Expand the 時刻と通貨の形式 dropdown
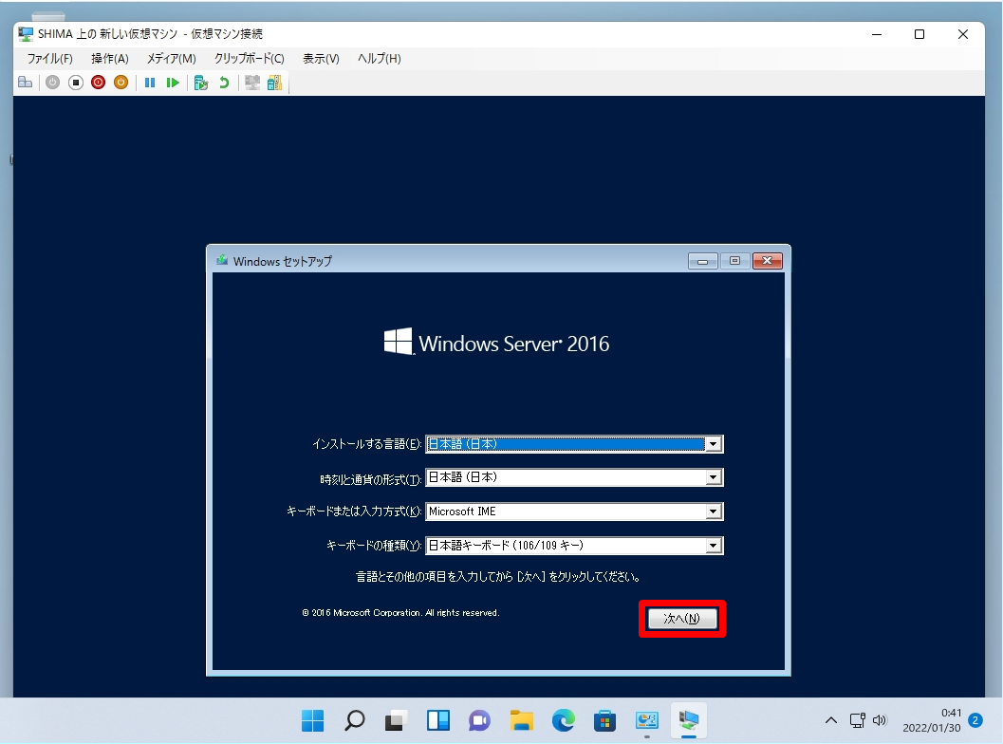Image resolution: width=1003 pixels, height=744 pixels. (x=714, y=477)
